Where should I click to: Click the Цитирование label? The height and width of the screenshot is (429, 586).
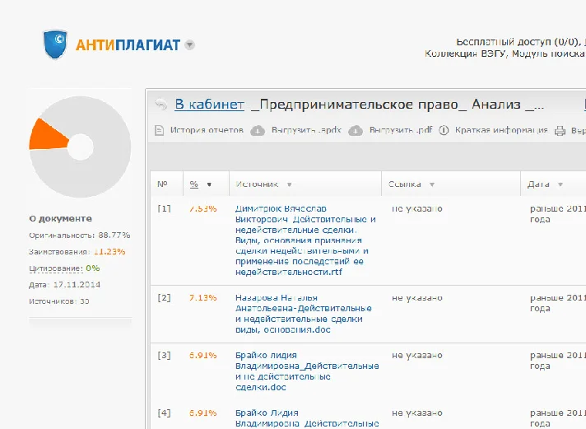56,268
